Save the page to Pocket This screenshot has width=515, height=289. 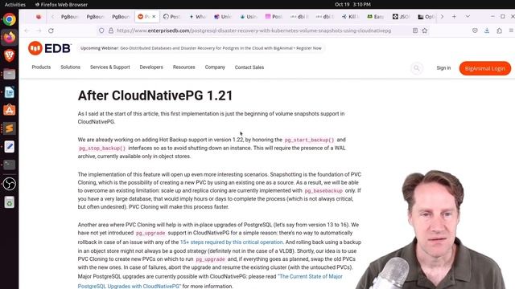(x=475, y=31)
